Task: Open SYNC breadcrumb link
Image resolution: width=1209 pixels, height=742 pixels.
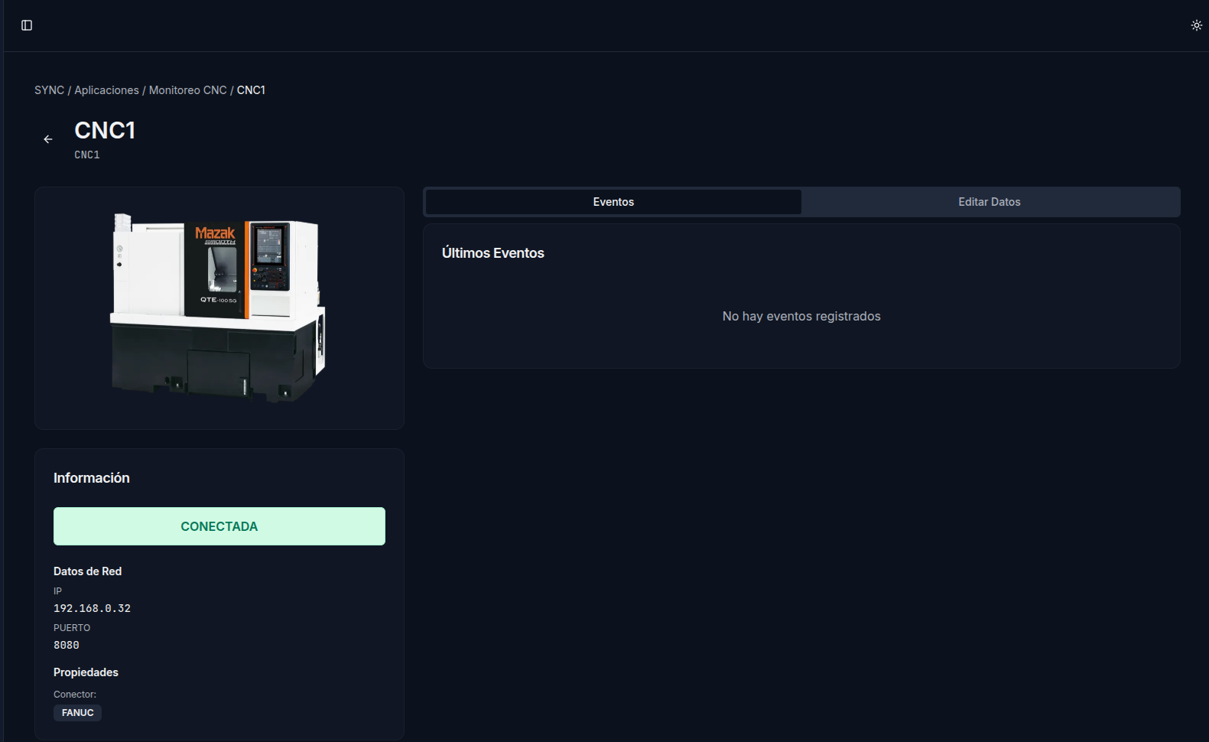Action: [x=49, y=90]
